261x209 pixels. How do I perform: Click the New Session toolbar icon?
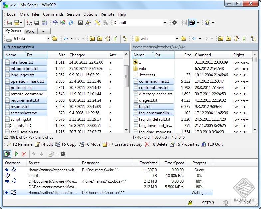click(9, 23)
